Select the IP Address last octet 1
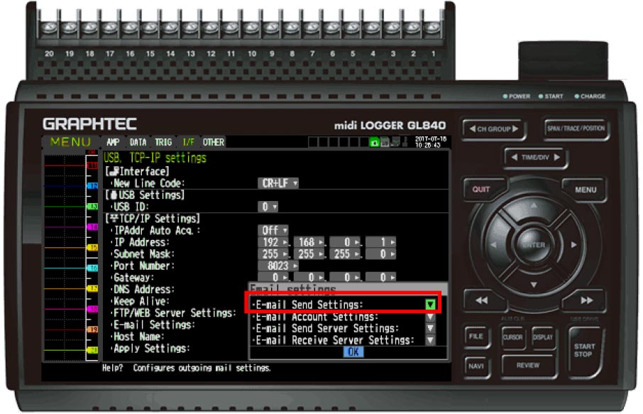The width and height of the screenshot is (643, 414). pyautogui.click(x=380, y=242)
